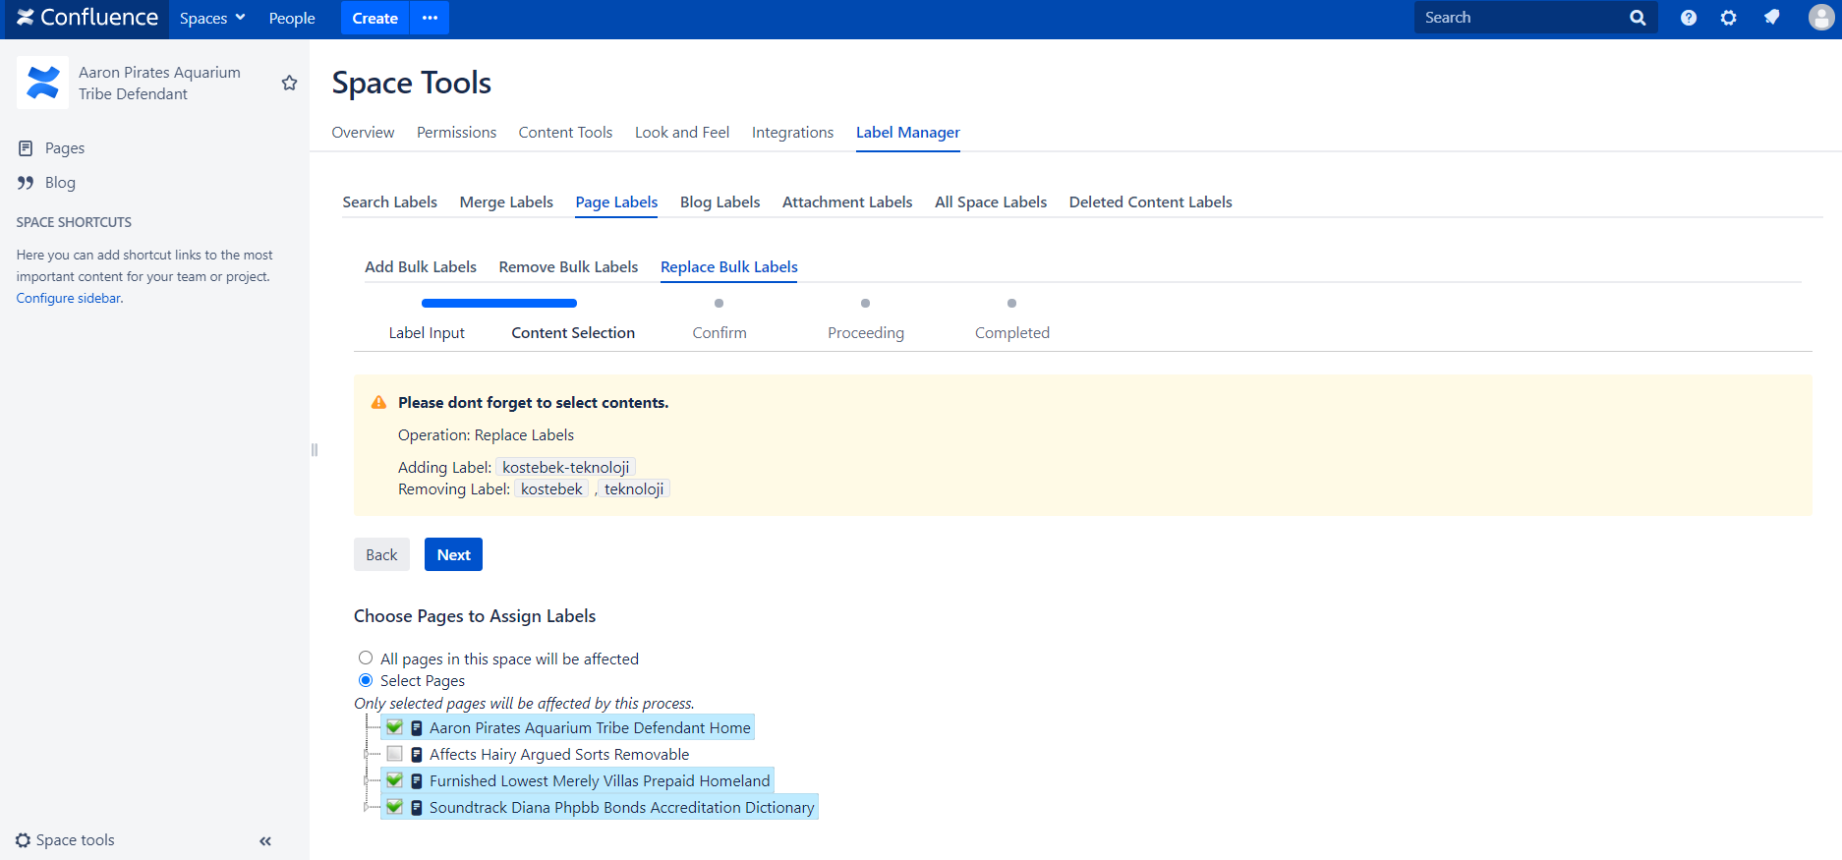Image resolution: width=1842 pixels, height=860 pixels.
Task: Click the Create button
Action: tap(374, 18)
